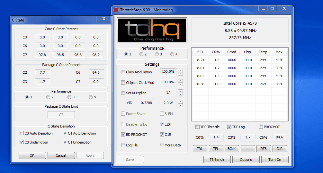Click the Clock Modulation 100.0% field

pos(168,72)
